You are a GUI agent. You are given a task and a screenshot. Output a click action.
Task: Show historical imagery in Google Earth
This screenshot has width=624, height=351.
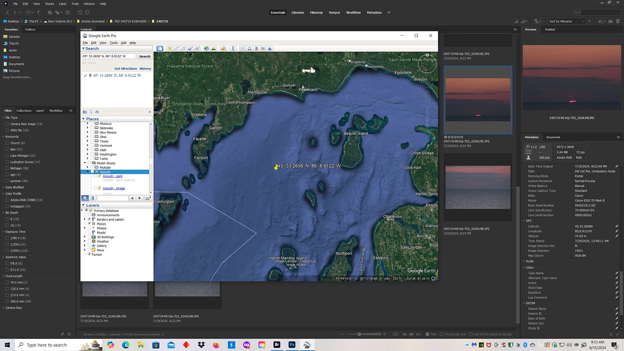coord(206,49)
